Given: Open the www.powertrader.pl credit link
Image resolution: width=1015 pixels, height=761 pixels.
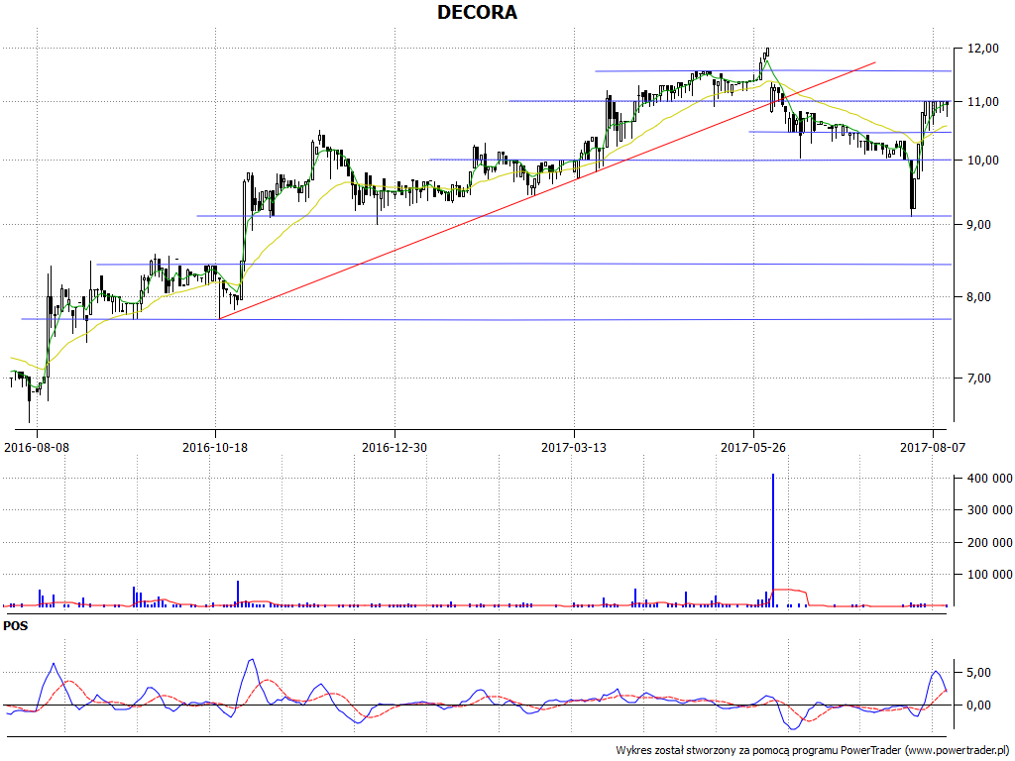Looking at the screenshot, I should 957,751.
